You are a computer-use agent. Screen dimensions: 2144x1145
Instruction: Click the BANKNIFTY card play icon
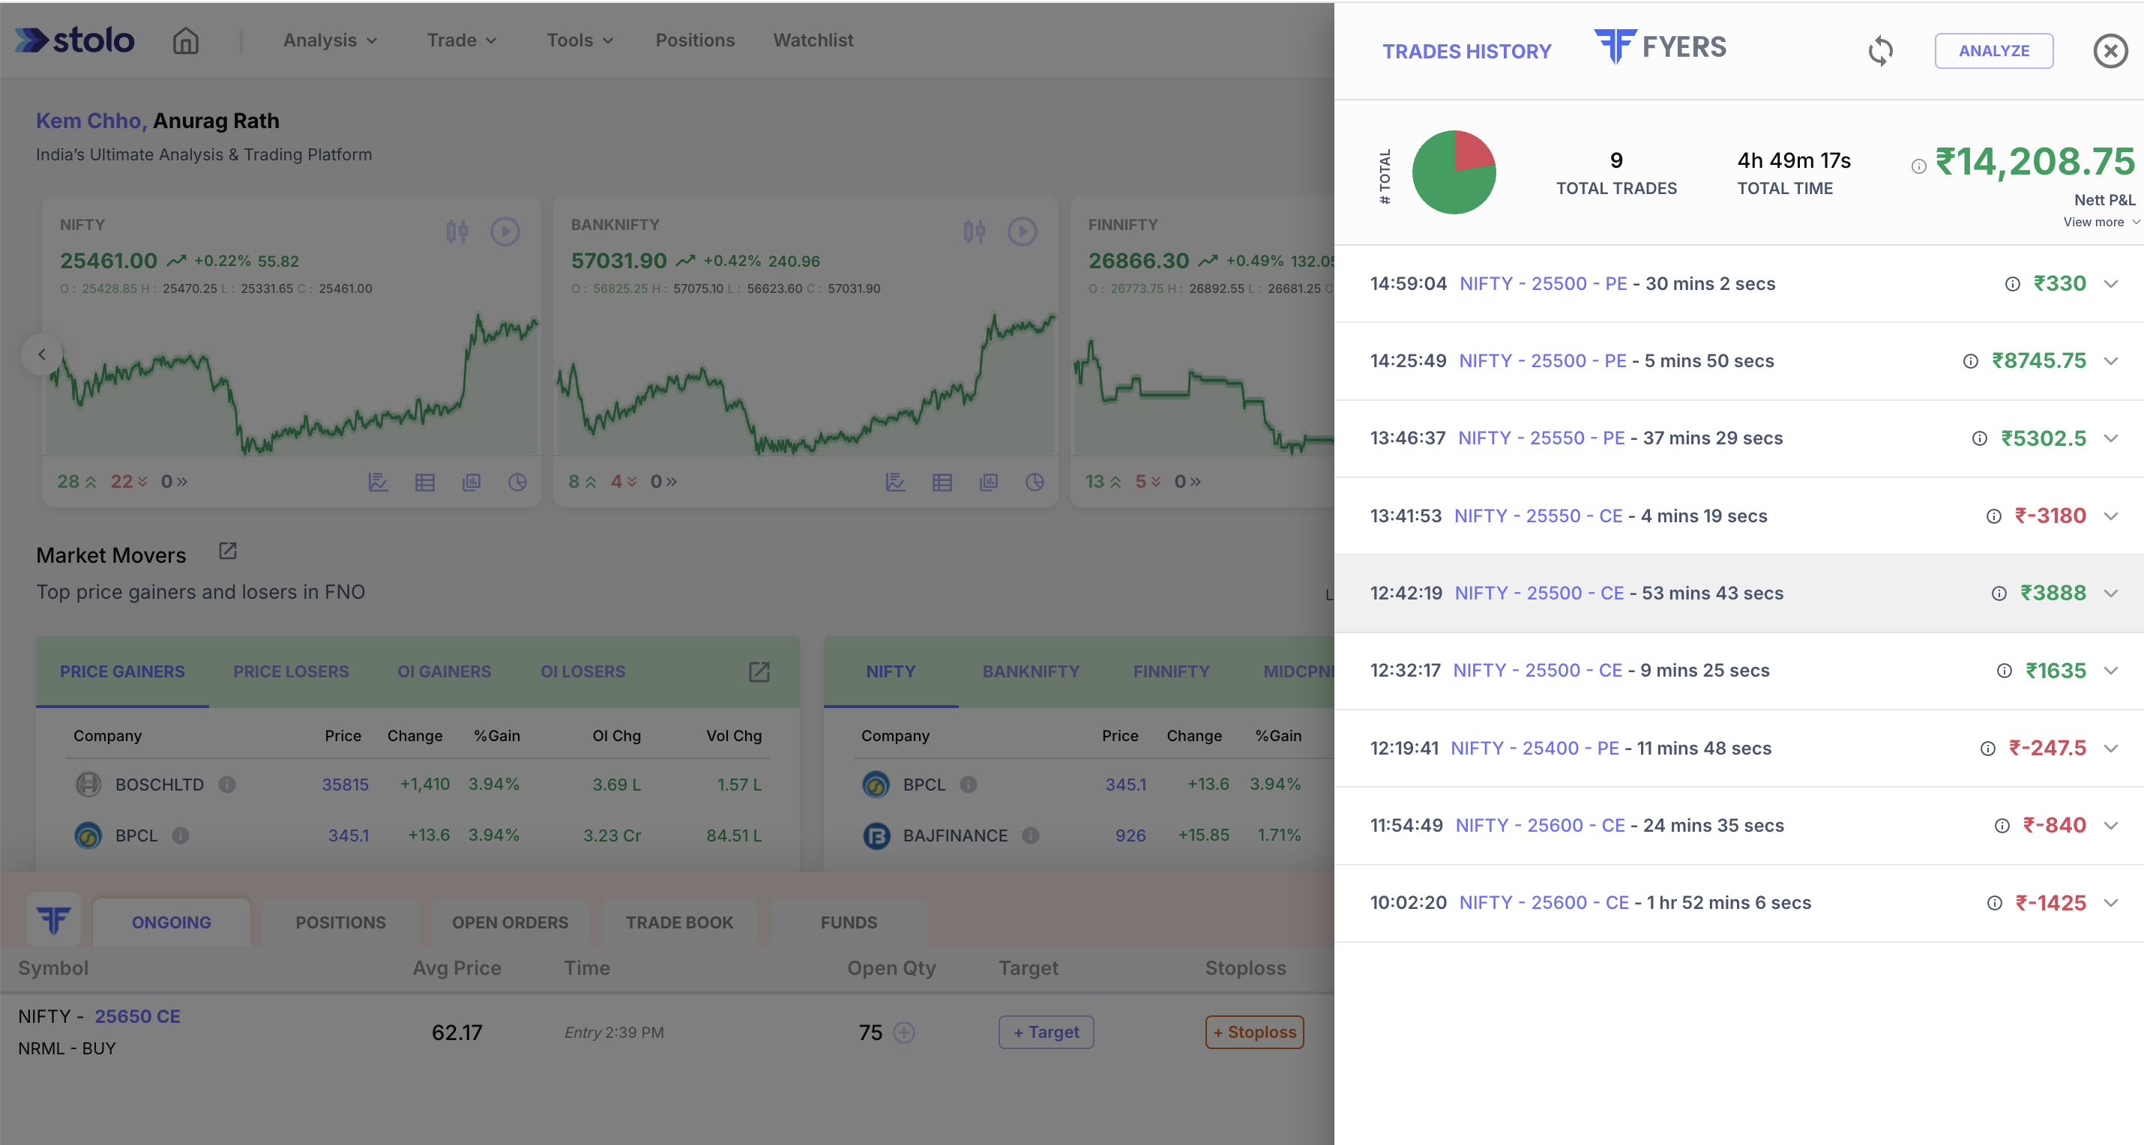tap(1022, 232)
